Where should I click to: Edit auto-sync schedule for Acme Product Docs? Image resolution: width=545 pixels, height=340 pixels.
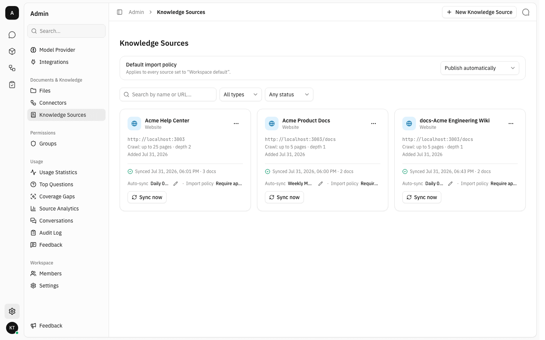[x=321, y=184]
